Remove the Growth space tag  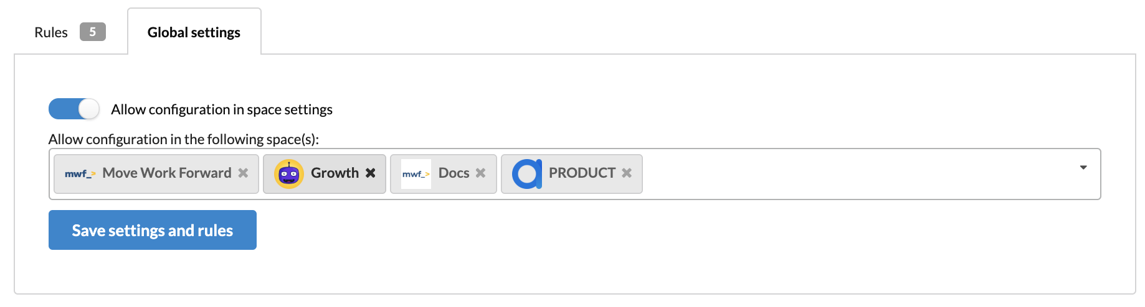371,173
